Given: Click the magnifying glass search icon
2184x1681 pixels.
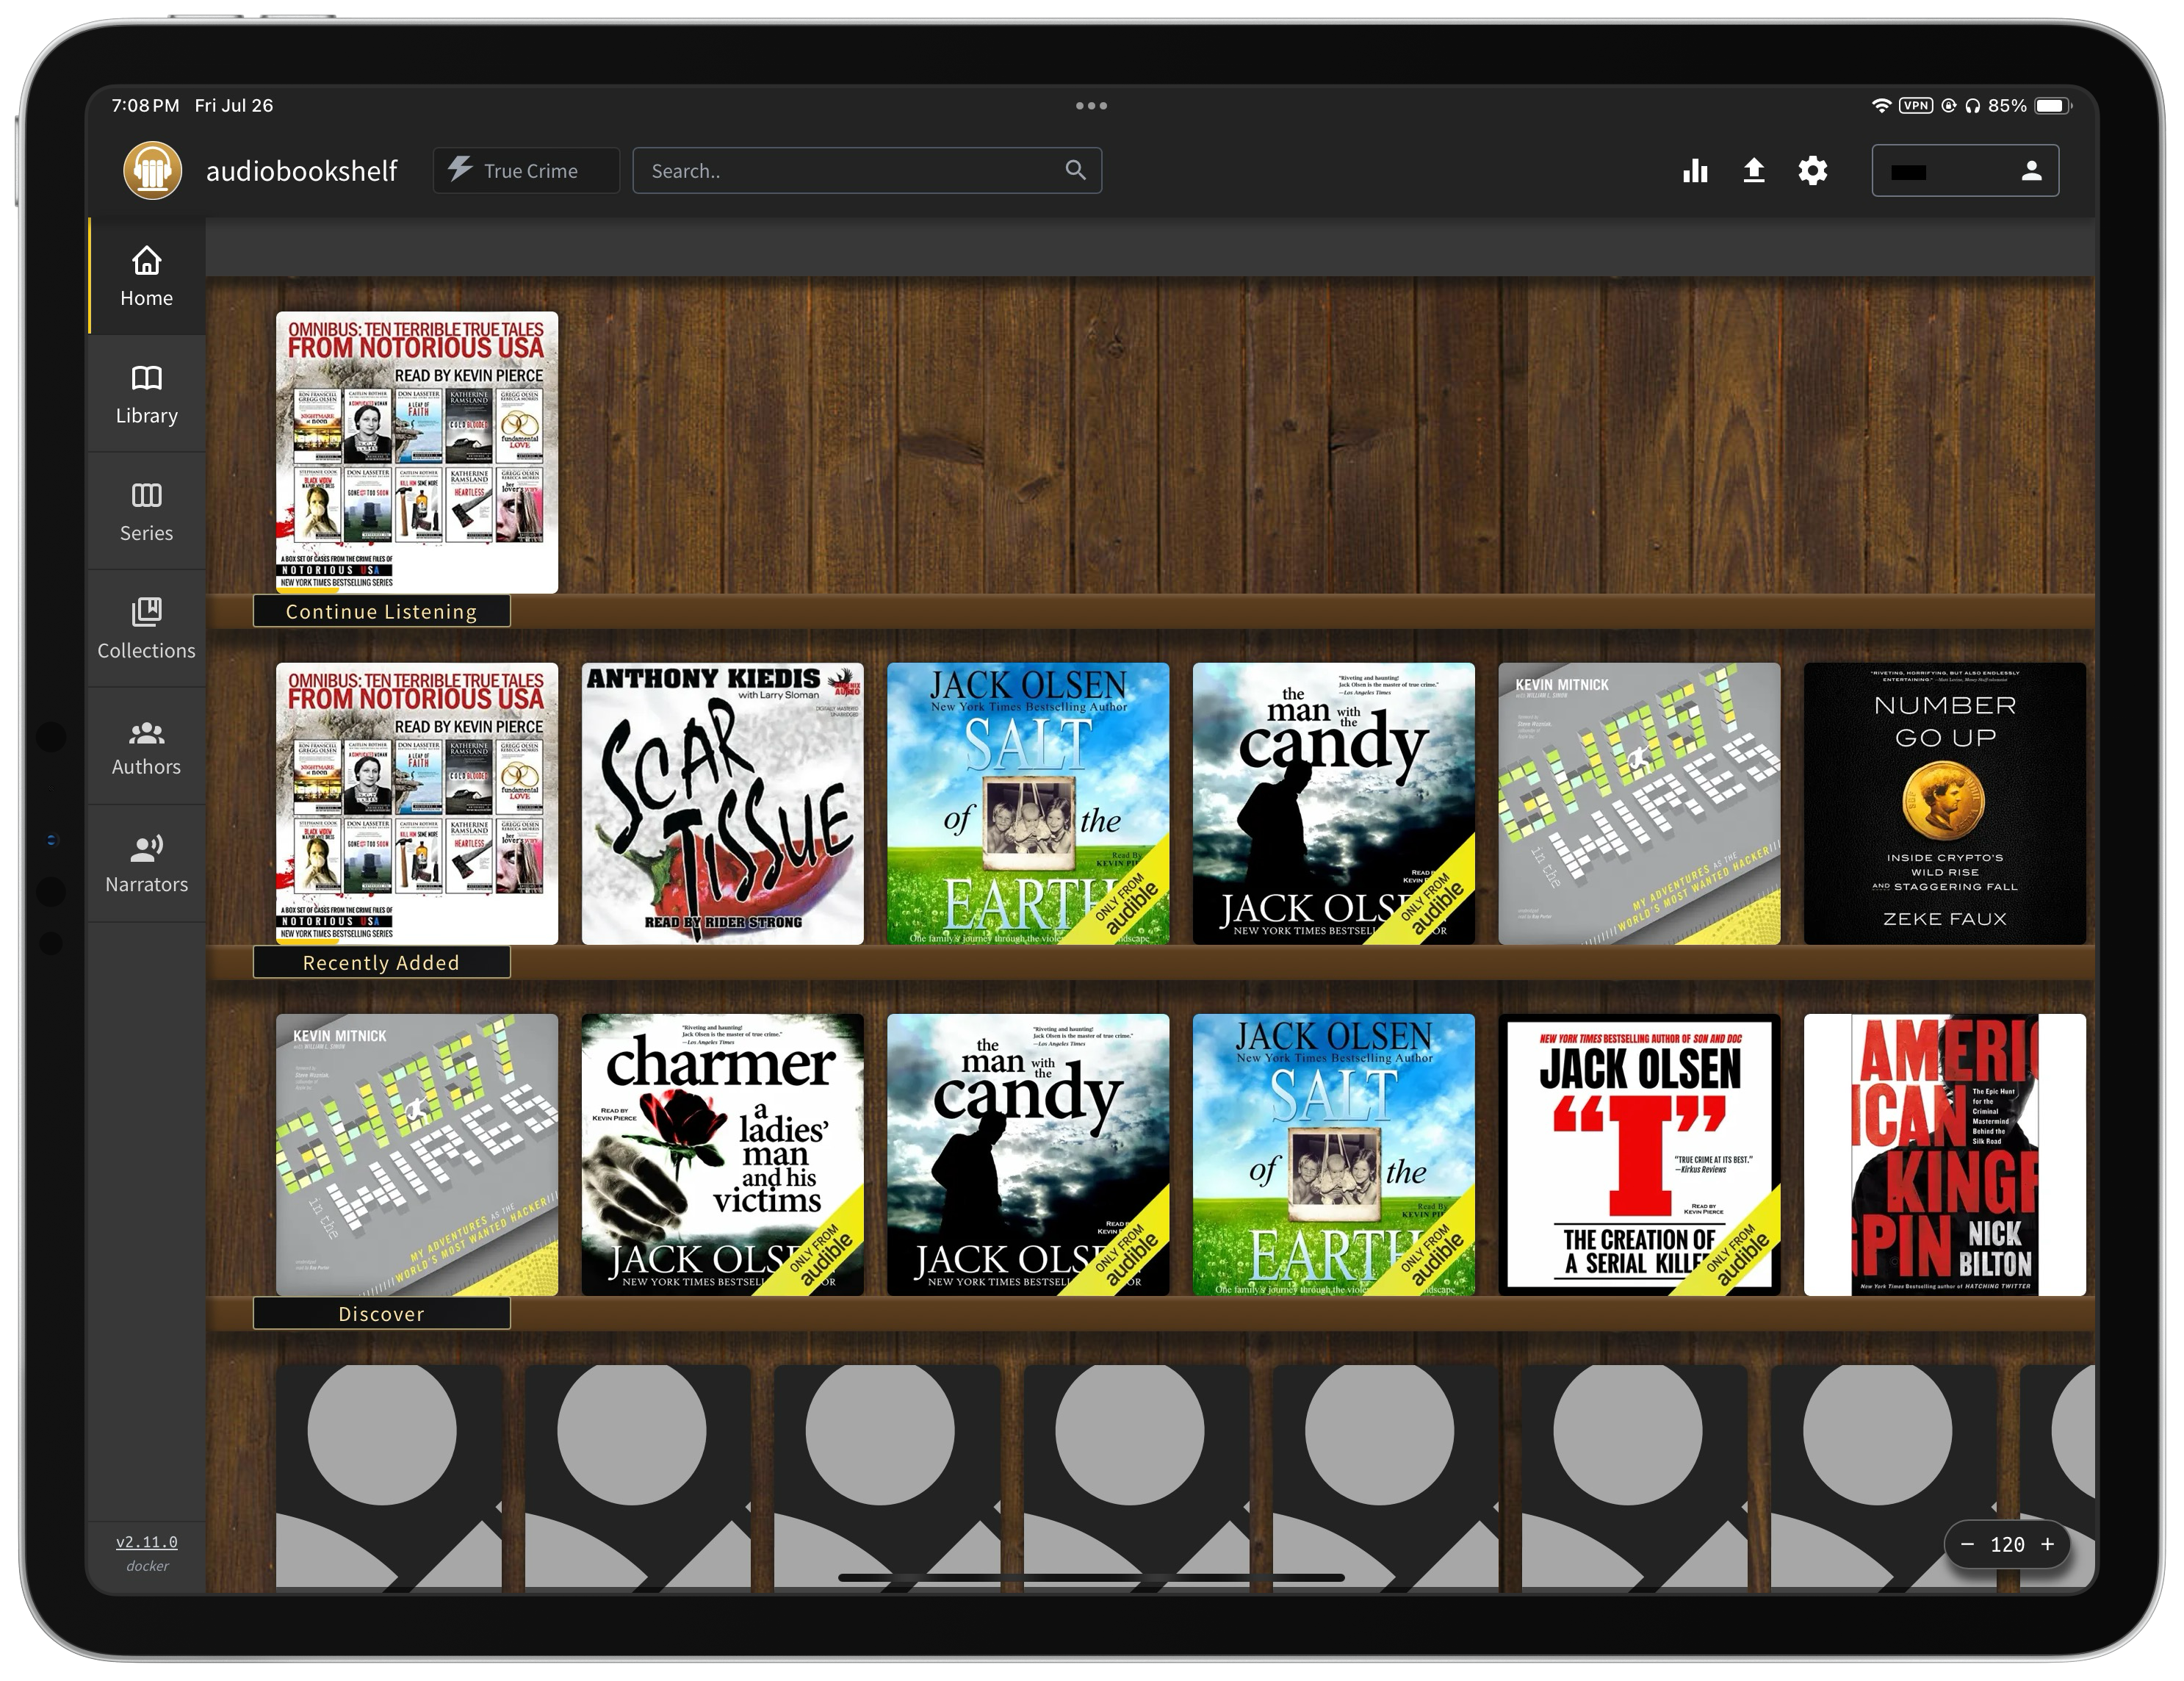Looking at the screenshot, I should 1075,171.
